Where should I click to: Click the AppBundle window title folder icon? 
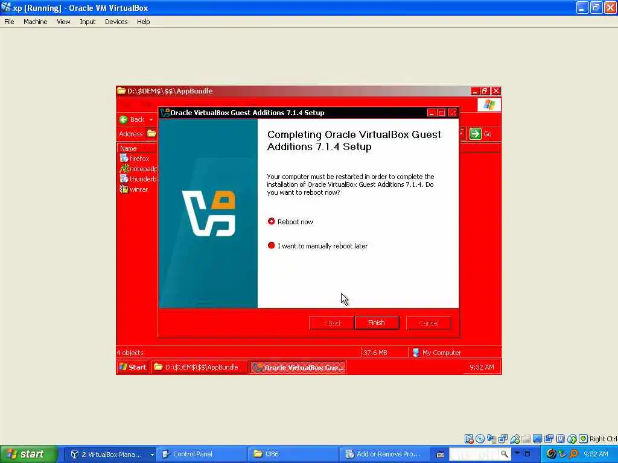[121, 91]
